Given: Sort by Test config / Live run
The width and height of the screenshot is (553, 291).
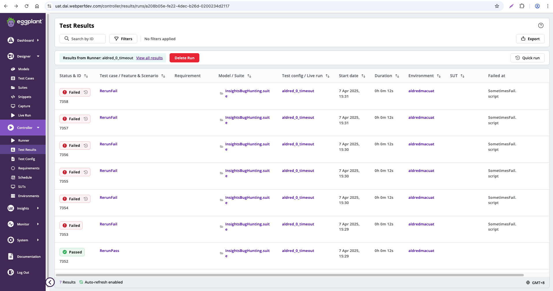Looking at the screenshot, I should coord(328,76).
